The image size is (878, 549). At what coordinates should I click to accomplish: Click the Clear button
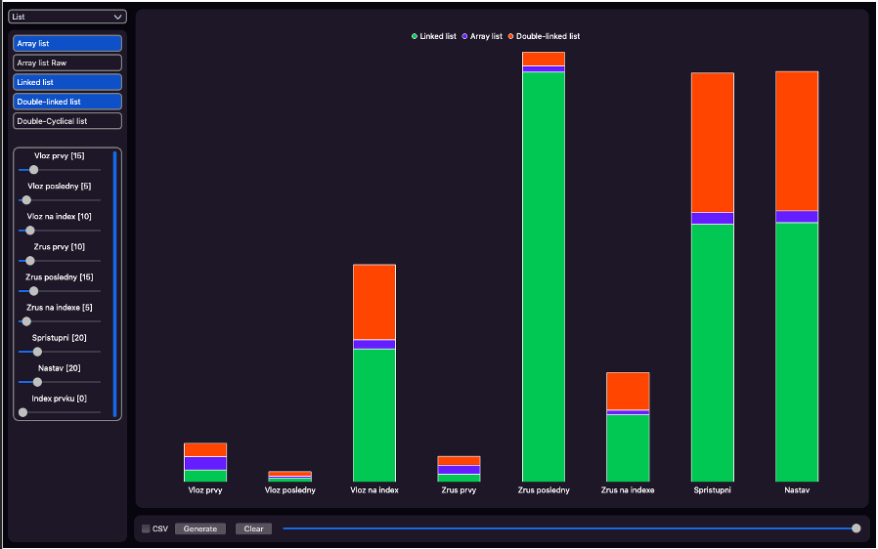point(253,528)
